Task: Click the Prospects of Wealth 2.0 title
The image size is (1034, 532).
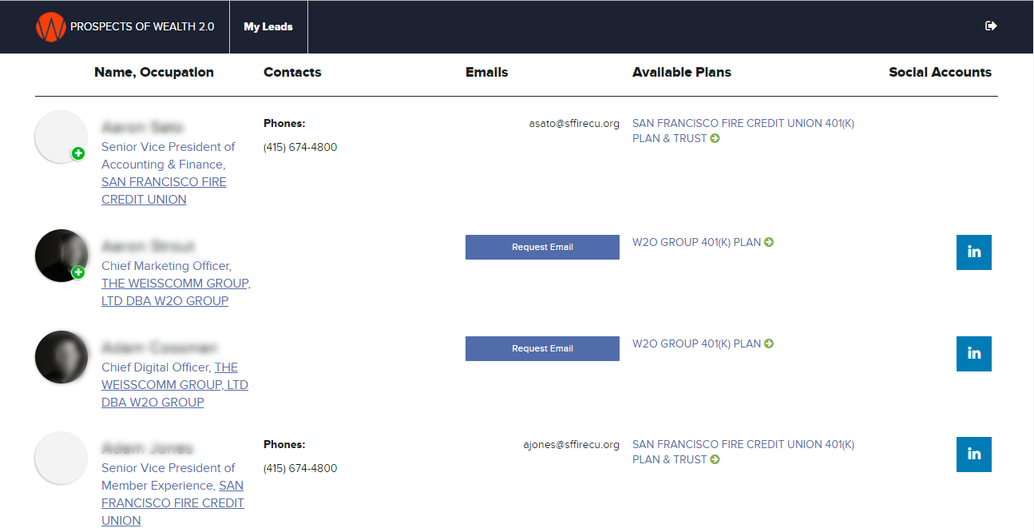Action: (x=142, y=27)
